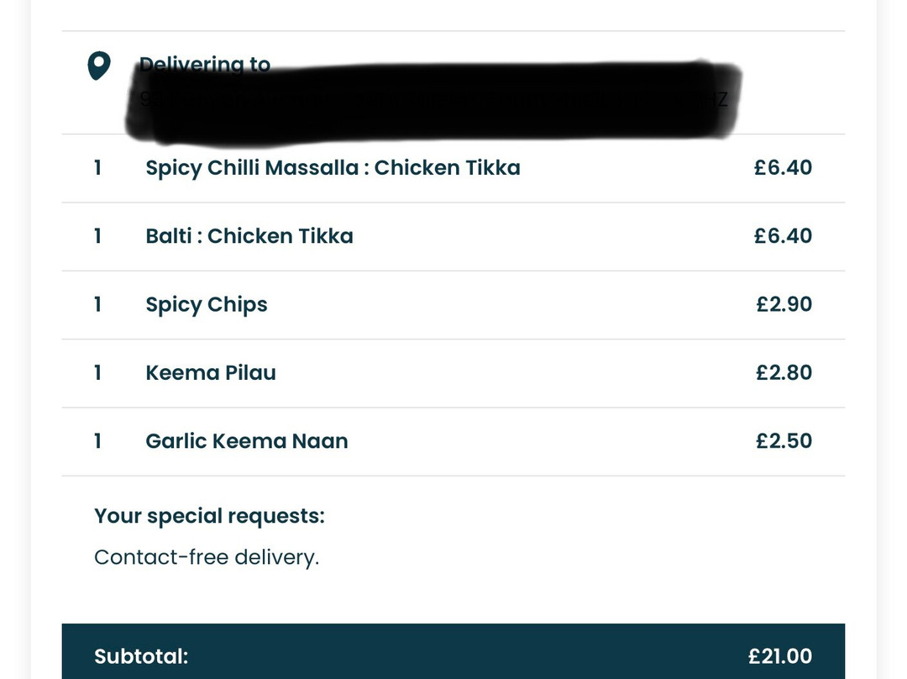Image resolution: width=907 pixels, height=679 pixels.
Task: Select the 'Contact-free delivery.' request text
Action: (x=207, y=557)
